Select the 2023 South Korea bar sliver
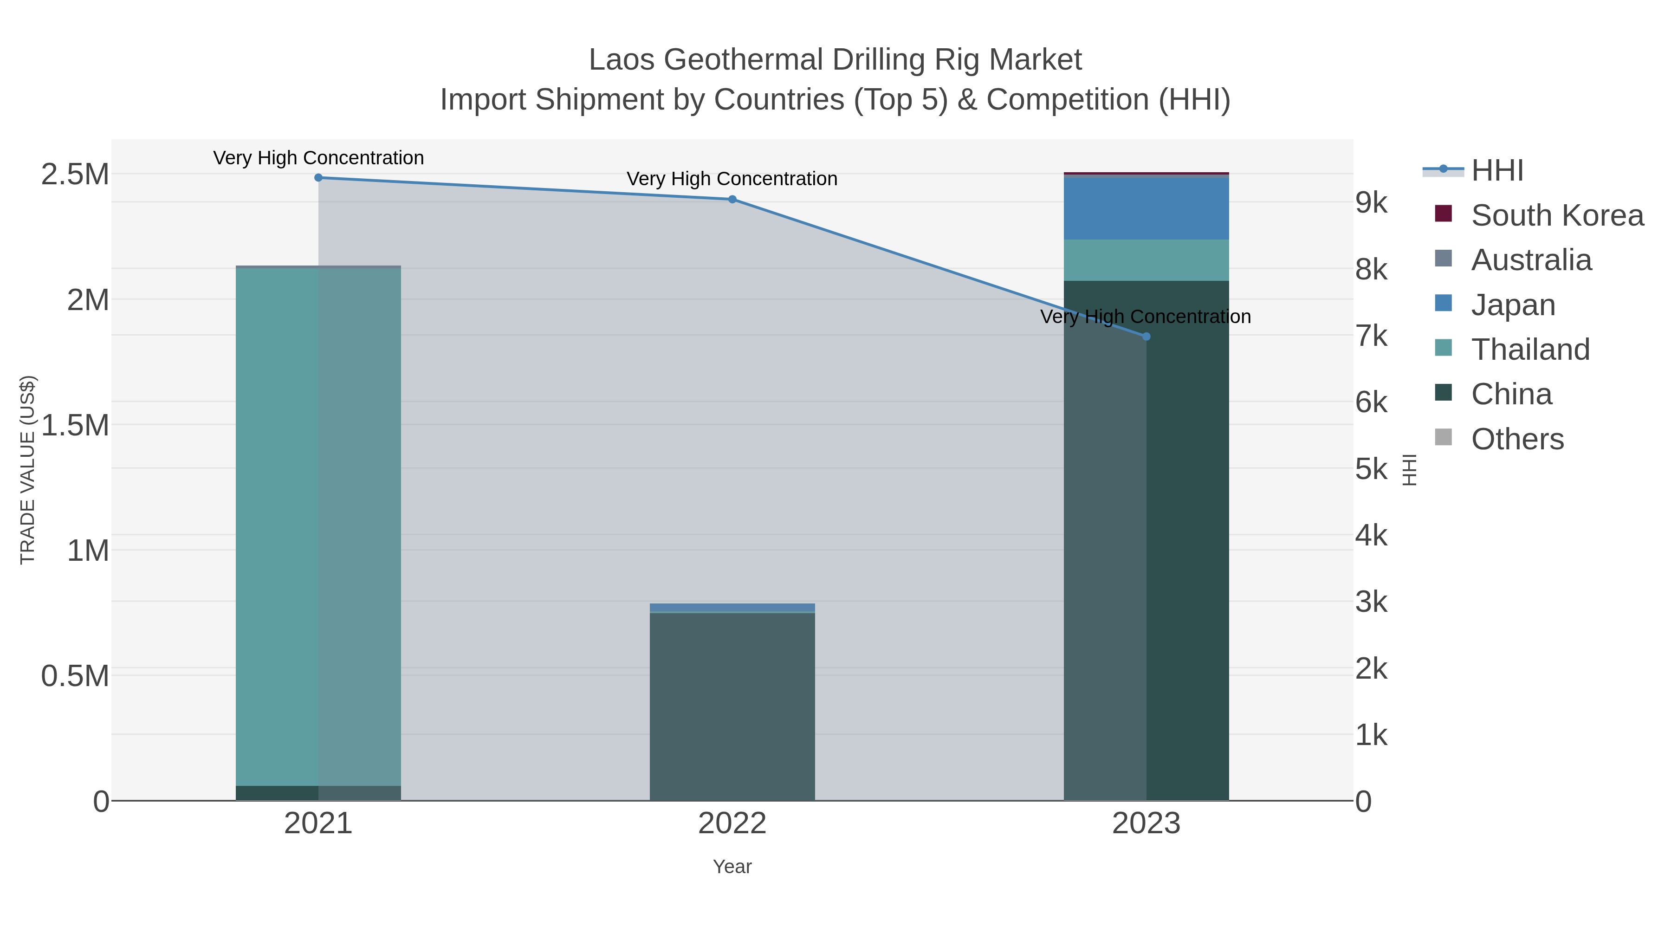1671x940 pixels. tap(1146, 173)
